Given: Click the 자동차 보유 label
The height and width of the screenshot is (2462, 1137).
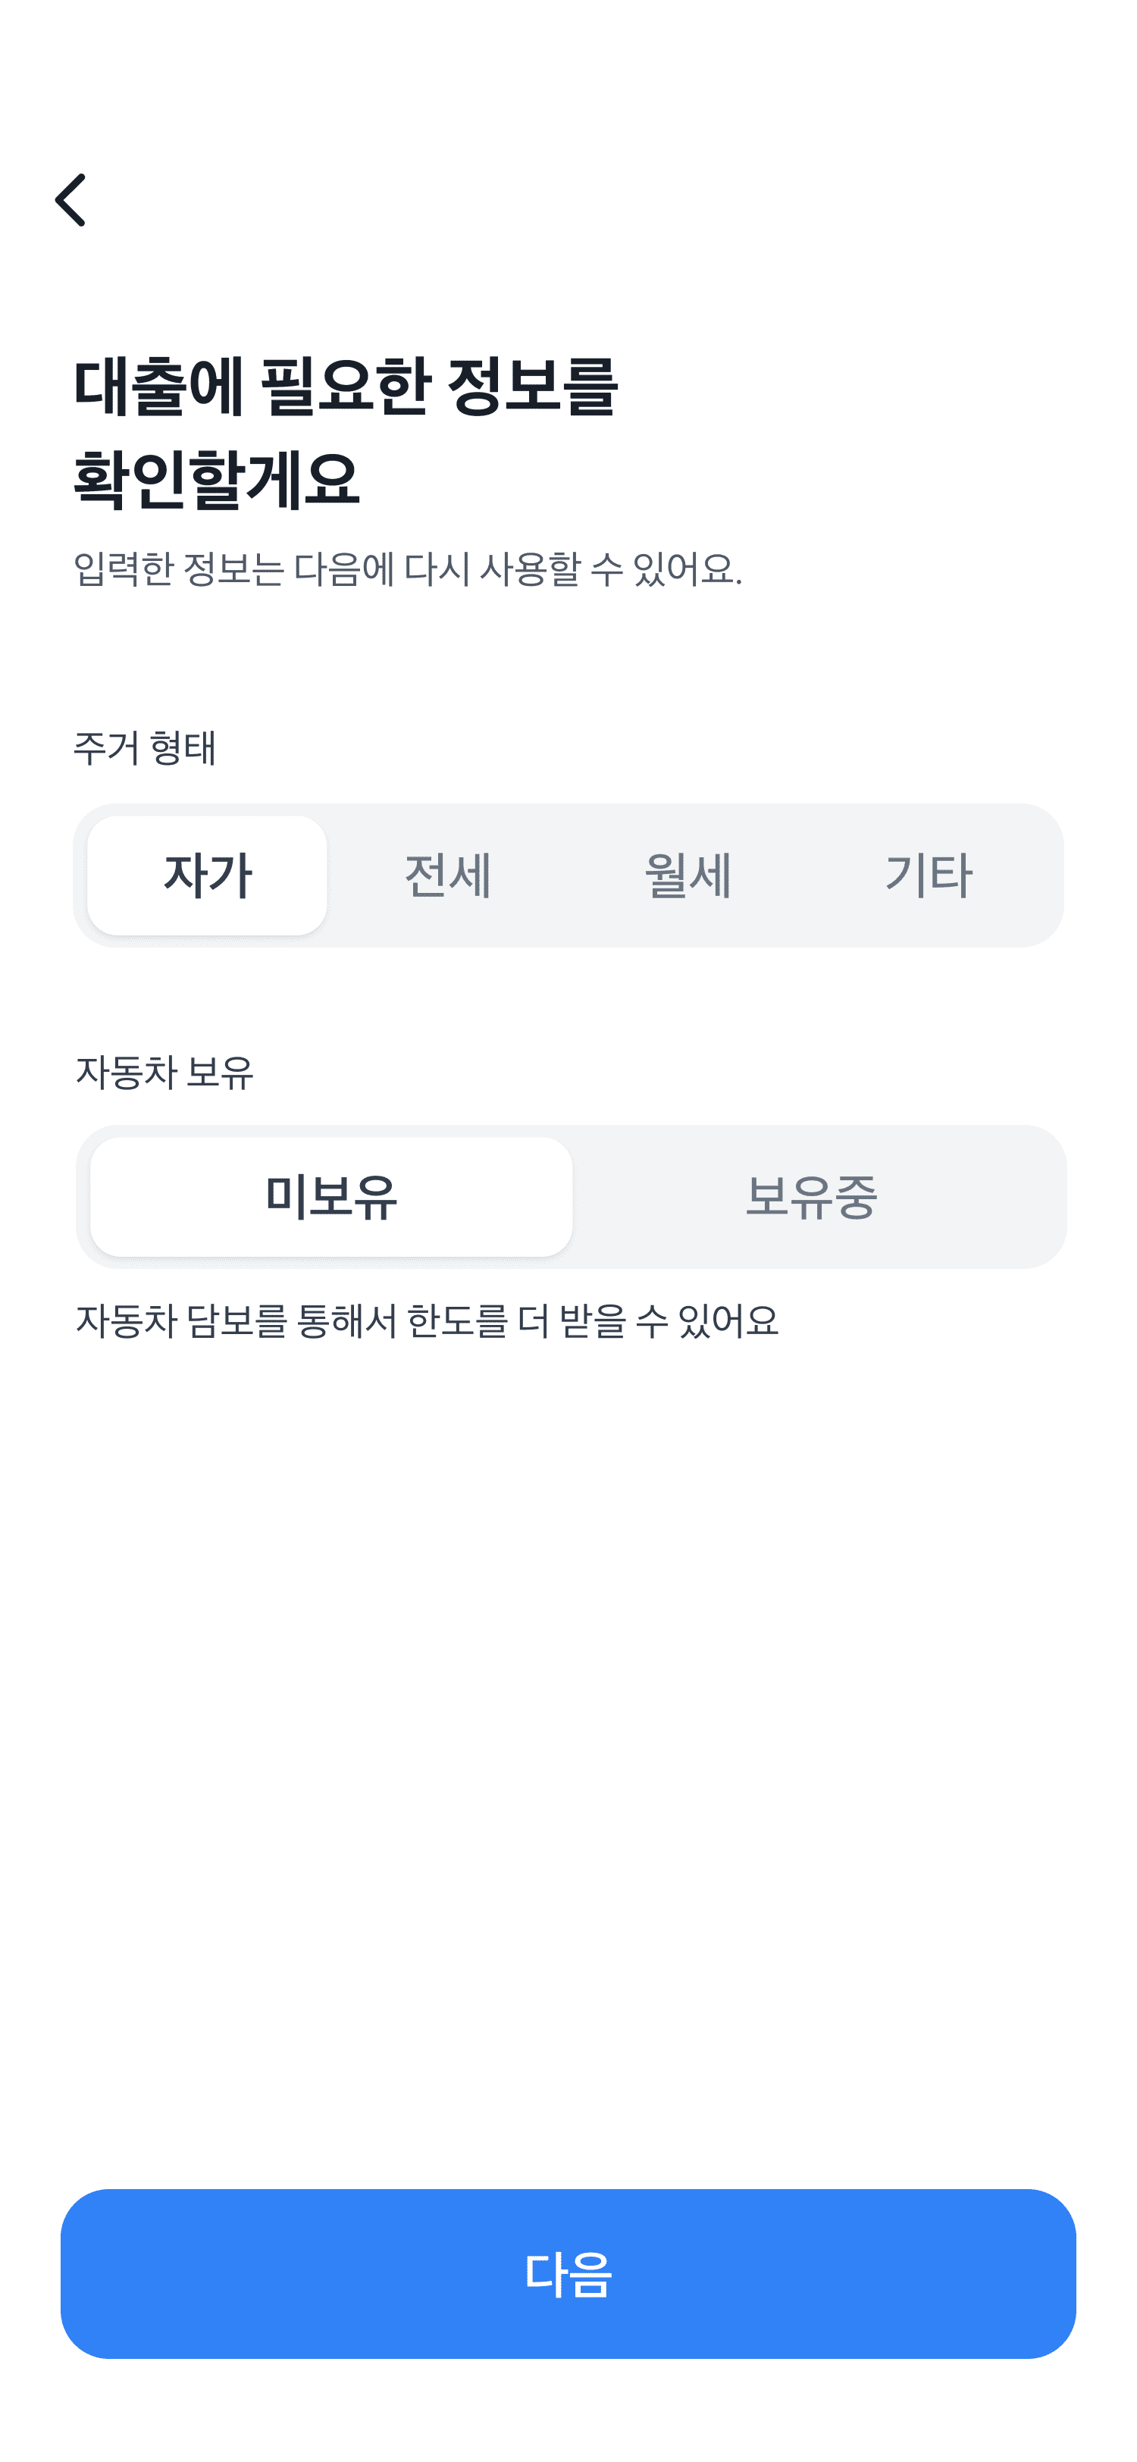Looking at the screenshot, I should (x=164, y=1071).
